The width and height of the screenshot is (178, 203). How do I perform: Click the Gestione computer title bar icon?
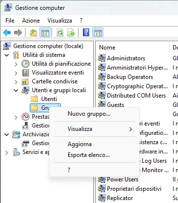pyautogui.click(x=8, y=8)
